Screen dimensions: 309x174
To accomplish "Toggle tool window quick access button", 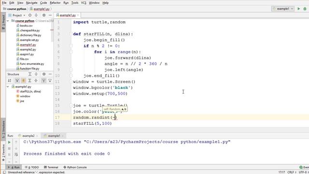I will coord(4,172).
